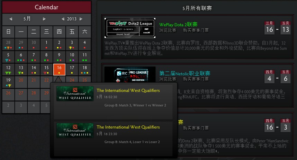Open the 第二届Netolic职业联赛 title link
The width and height of the screenshot is (297, 160).
(184, 74)
